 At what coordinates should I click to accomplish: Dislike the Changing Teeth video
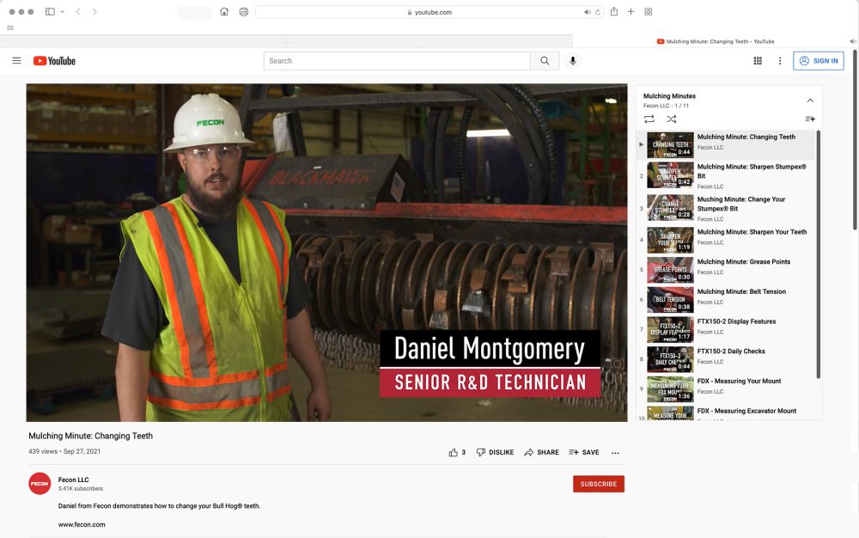495,452
